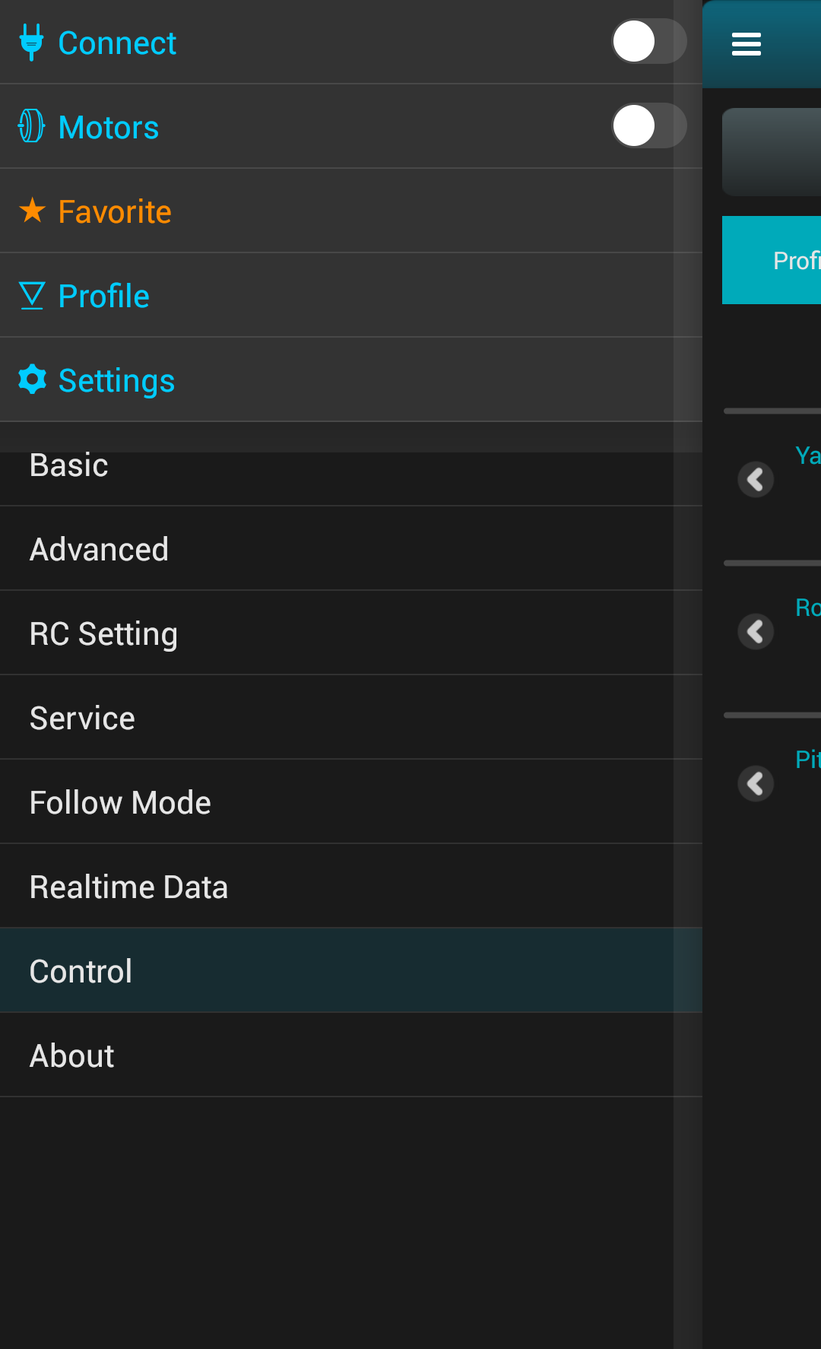Toggle the Connect switch
Image resolution: width=821 pixels, height=1349 pixels.
(648, 42)
